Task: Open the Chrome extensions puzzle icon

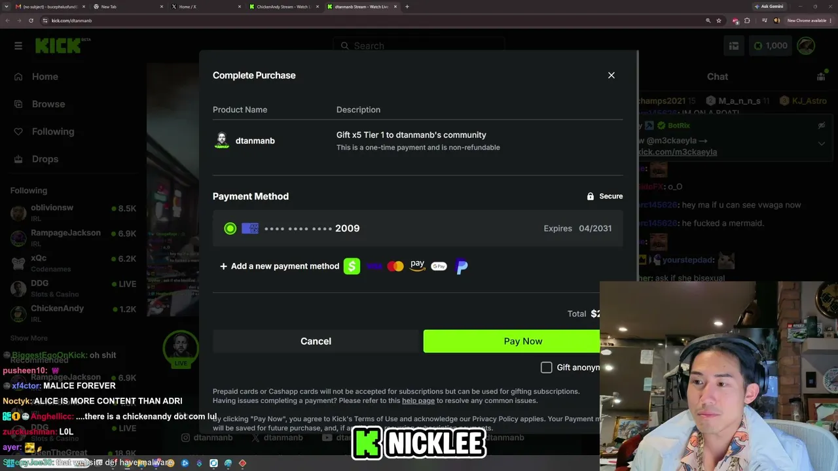Action: (747, 20)
